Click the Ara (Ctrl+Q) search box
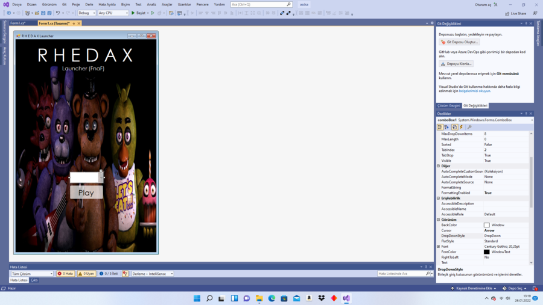543x305 pixels. (261, 4)
